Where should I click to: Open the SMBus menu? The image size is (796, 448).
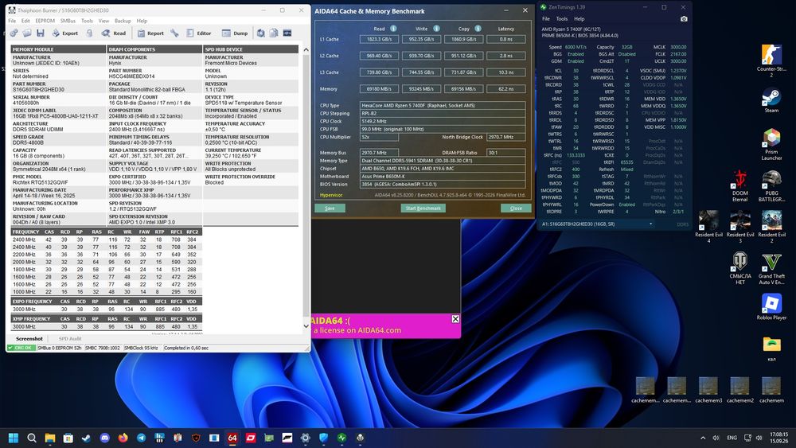click(x=68, y=21)
